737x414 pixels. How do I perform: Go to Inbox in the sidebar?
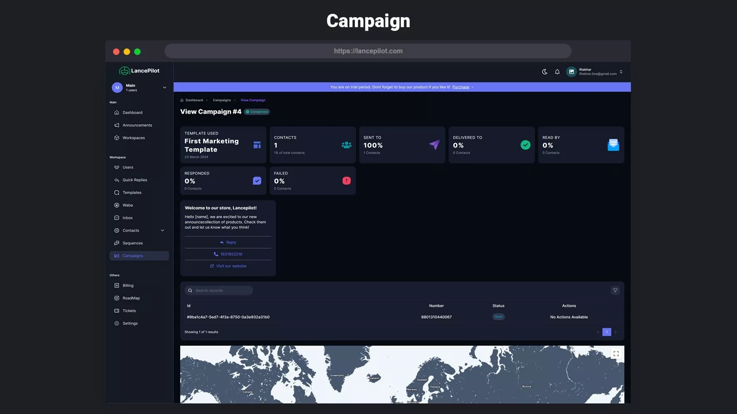point(127,218)
